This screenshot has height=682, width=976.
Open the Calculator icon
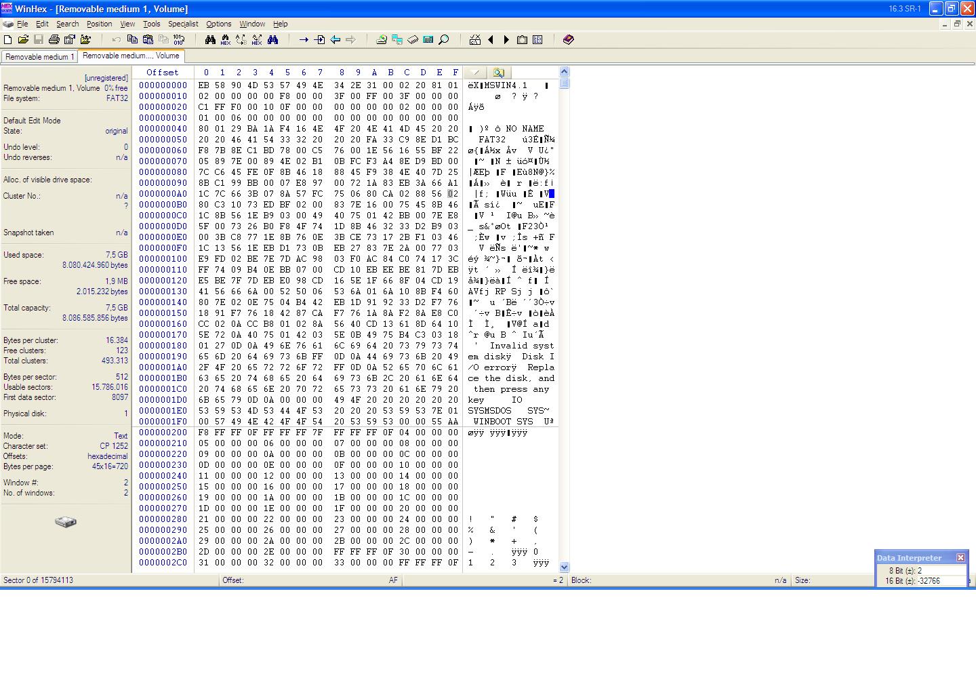[x=428, y=40]
